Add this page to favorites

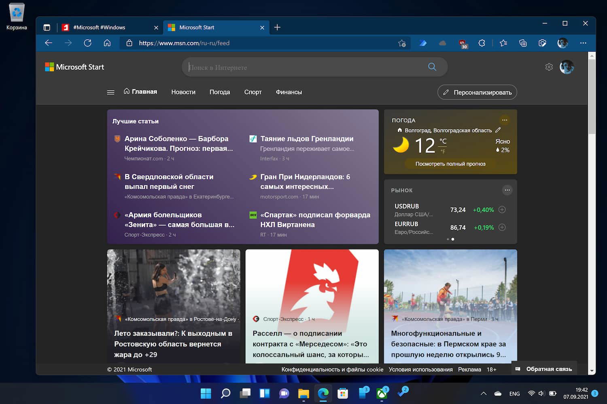click(402, 43)
